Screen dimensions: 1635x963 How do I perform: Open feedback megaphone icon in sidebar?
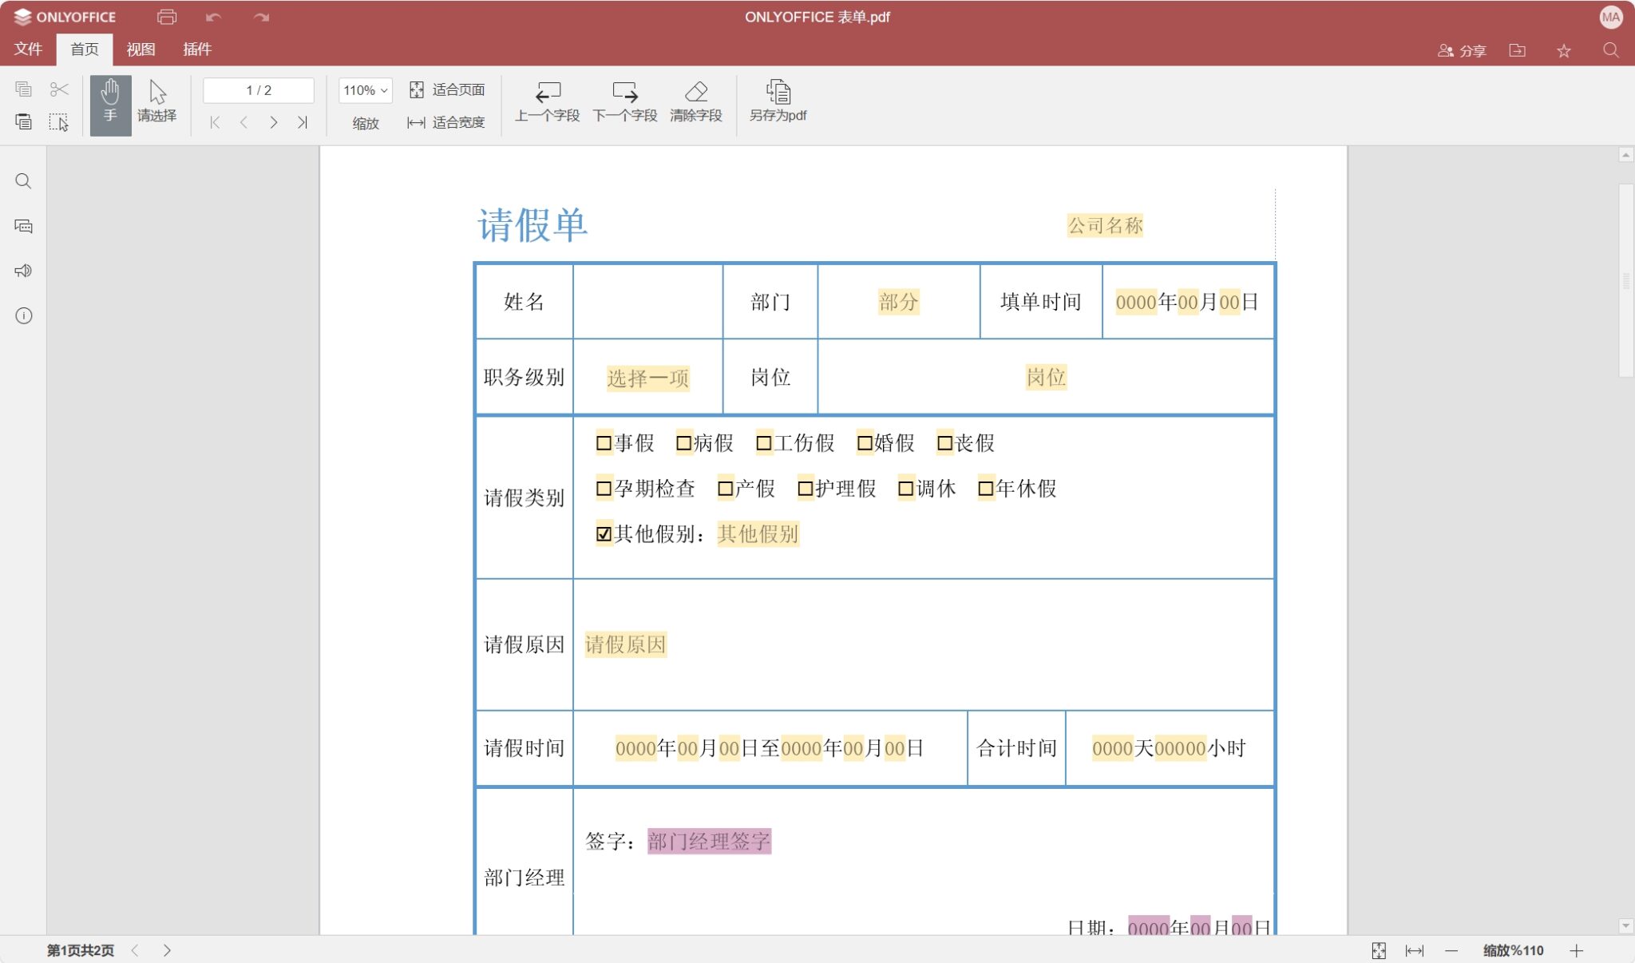point(23,271)
